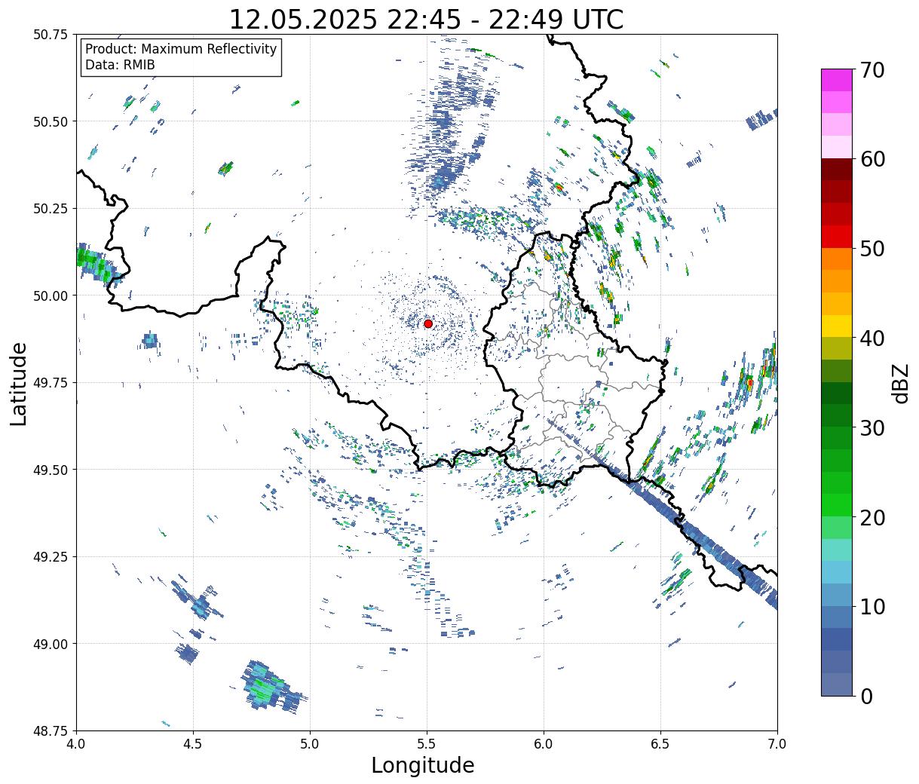Click the longitude tick label 7.0
919x784 pixels.
[x=777, y=744]
